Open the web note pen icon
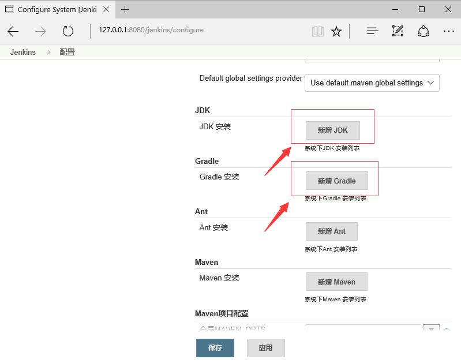461x363 pixels. (x=398, y=31)
